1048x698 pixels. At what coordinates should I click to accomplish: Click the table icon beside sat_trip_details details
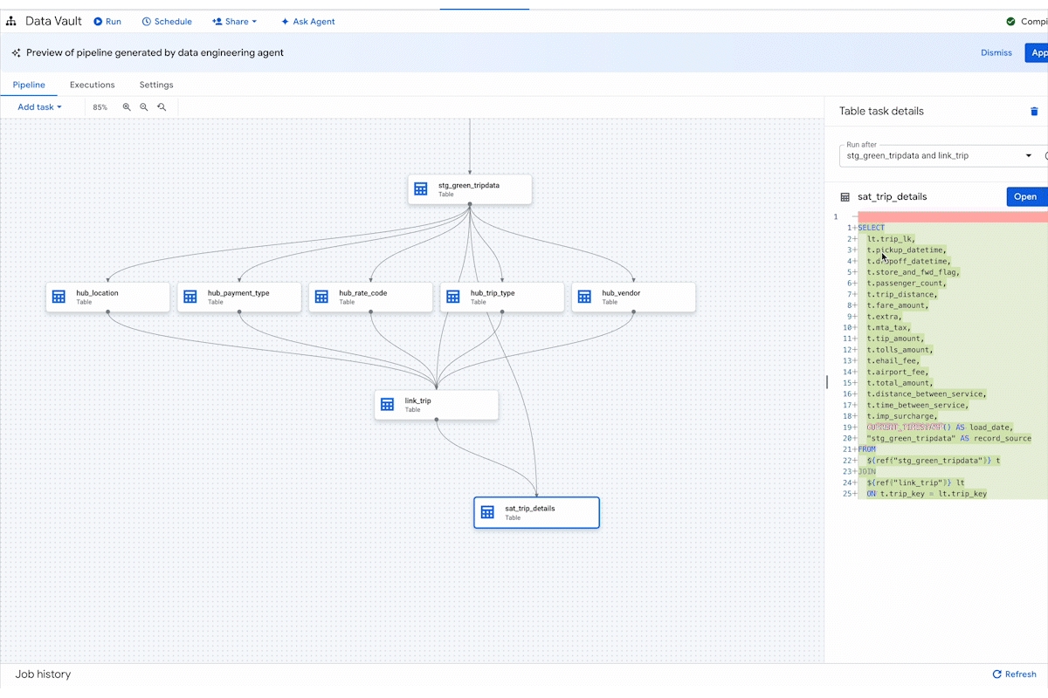(x=844, y=196)
